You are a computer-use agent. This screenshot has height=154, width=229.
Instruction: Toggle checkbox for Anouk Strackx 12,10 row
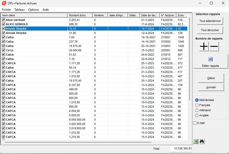click(4, 29)
